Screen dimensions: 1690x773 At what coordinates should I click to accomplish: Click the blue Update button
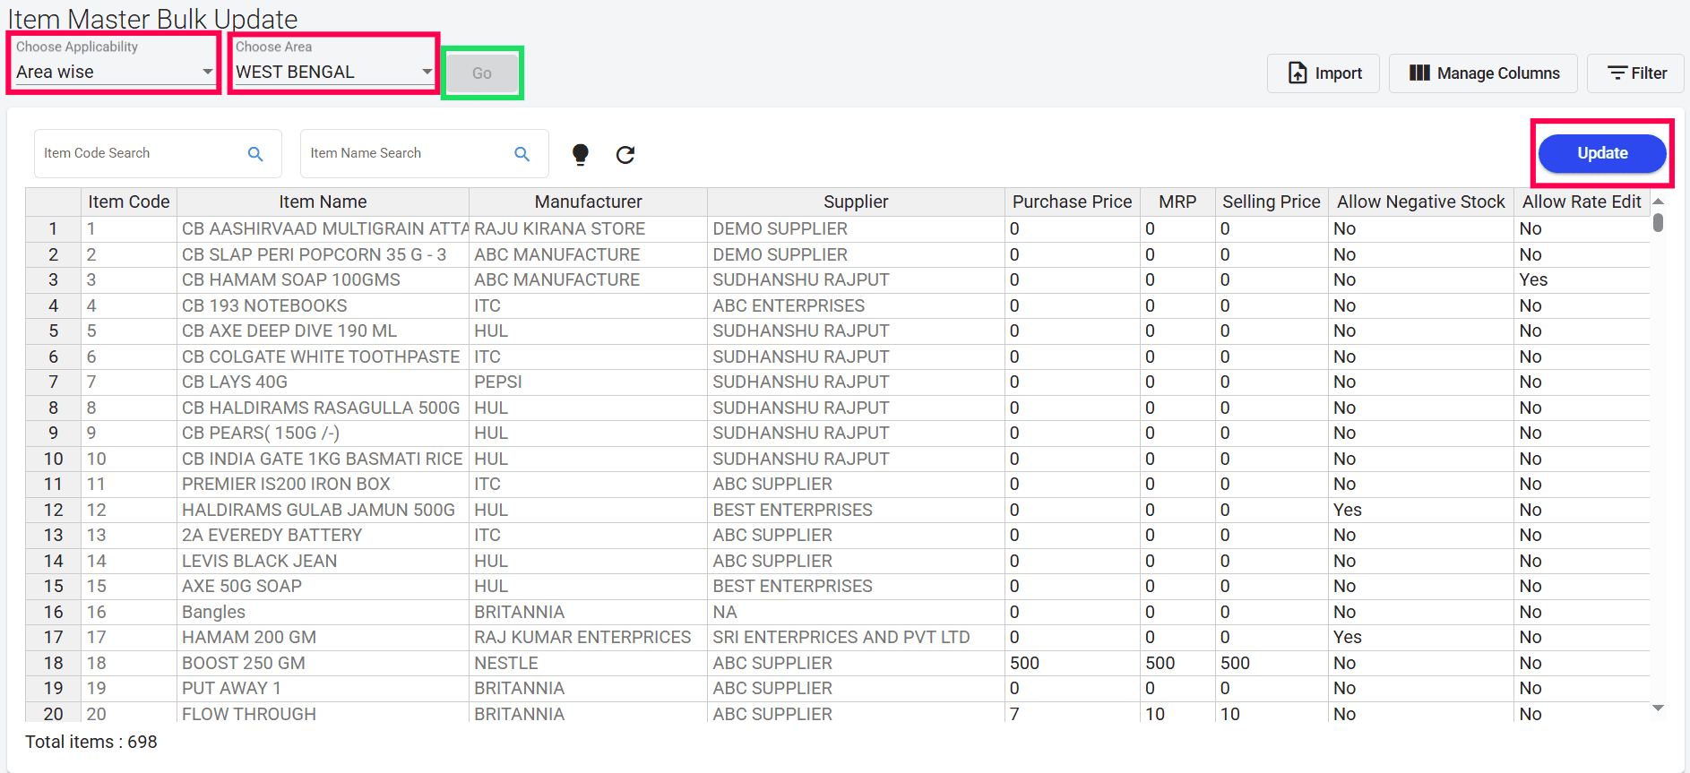(1602, 153)
